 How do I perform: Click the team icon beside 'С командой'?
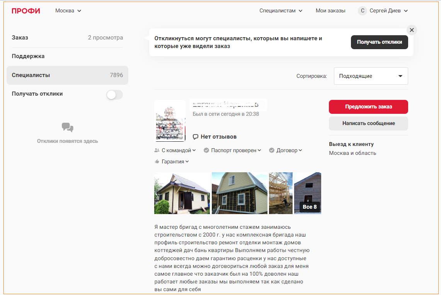click(x=157, y=151)
